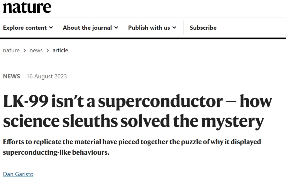Click the NEWS category label

11,76
